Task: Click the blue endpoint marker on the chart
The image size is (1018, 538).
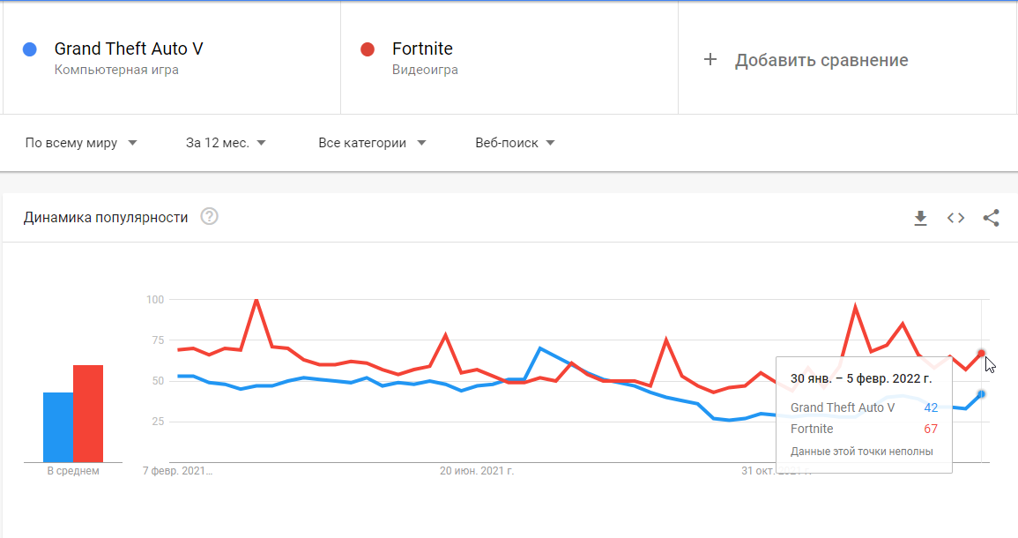Action: [x=981, y=394]
